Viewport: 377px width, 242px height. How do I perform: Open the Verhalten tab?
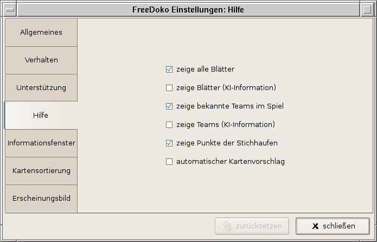coord(41,60)
